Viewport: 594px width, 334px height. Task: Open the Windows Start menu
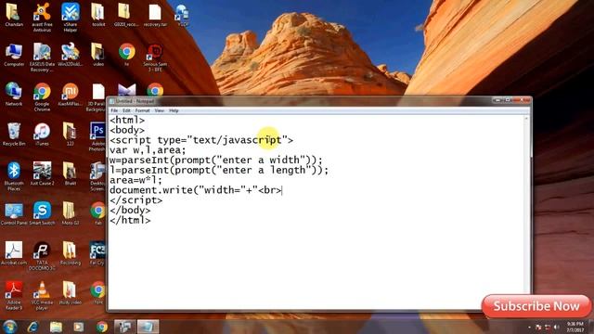pos(10,327)
